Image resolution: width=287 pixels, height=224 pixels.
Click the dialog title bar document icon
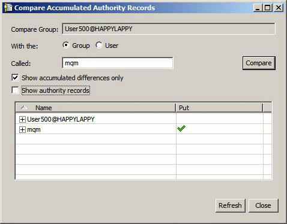[8, 8]
